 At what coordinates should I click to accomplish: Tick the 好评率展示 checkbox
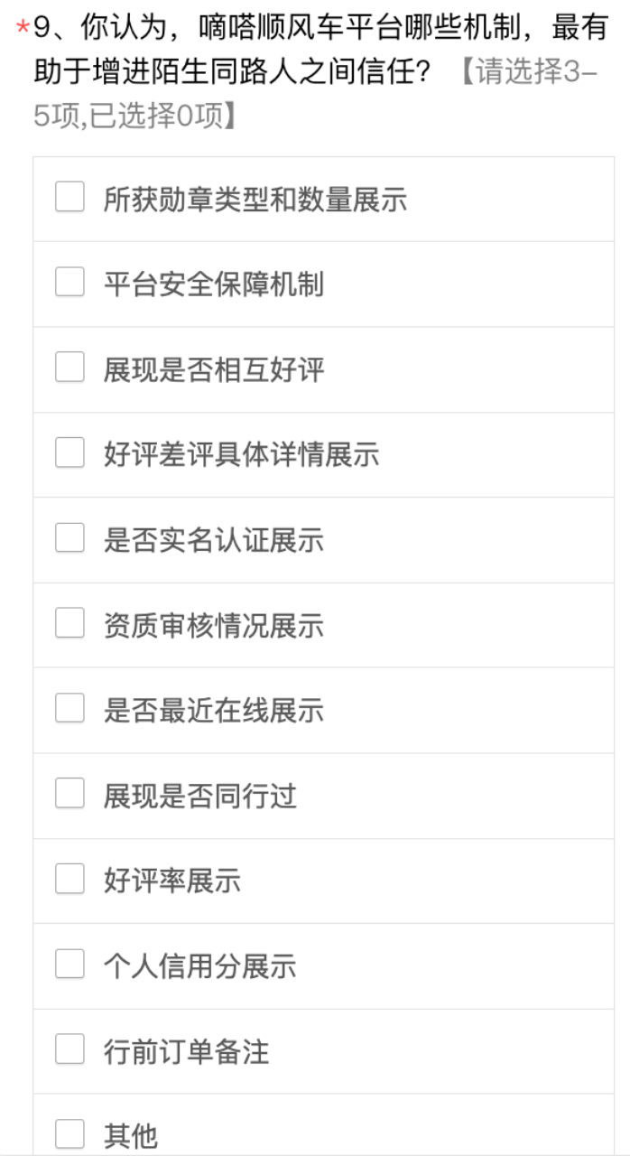click(x=69, y=880)
